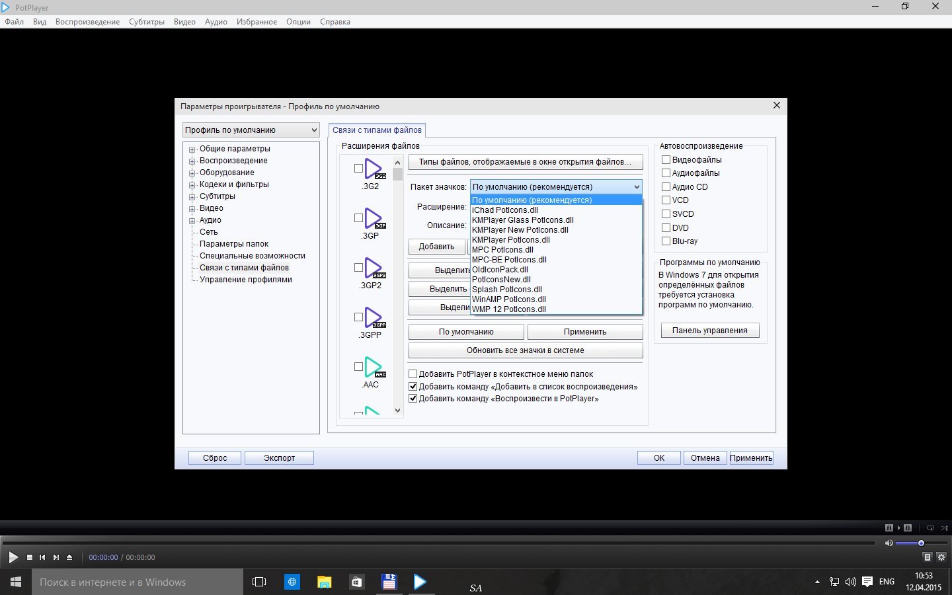Image resolution: width=952 pixels, height=595 pixels.
Task: Open the playlist panel icon
Action: tap(927, 557)
